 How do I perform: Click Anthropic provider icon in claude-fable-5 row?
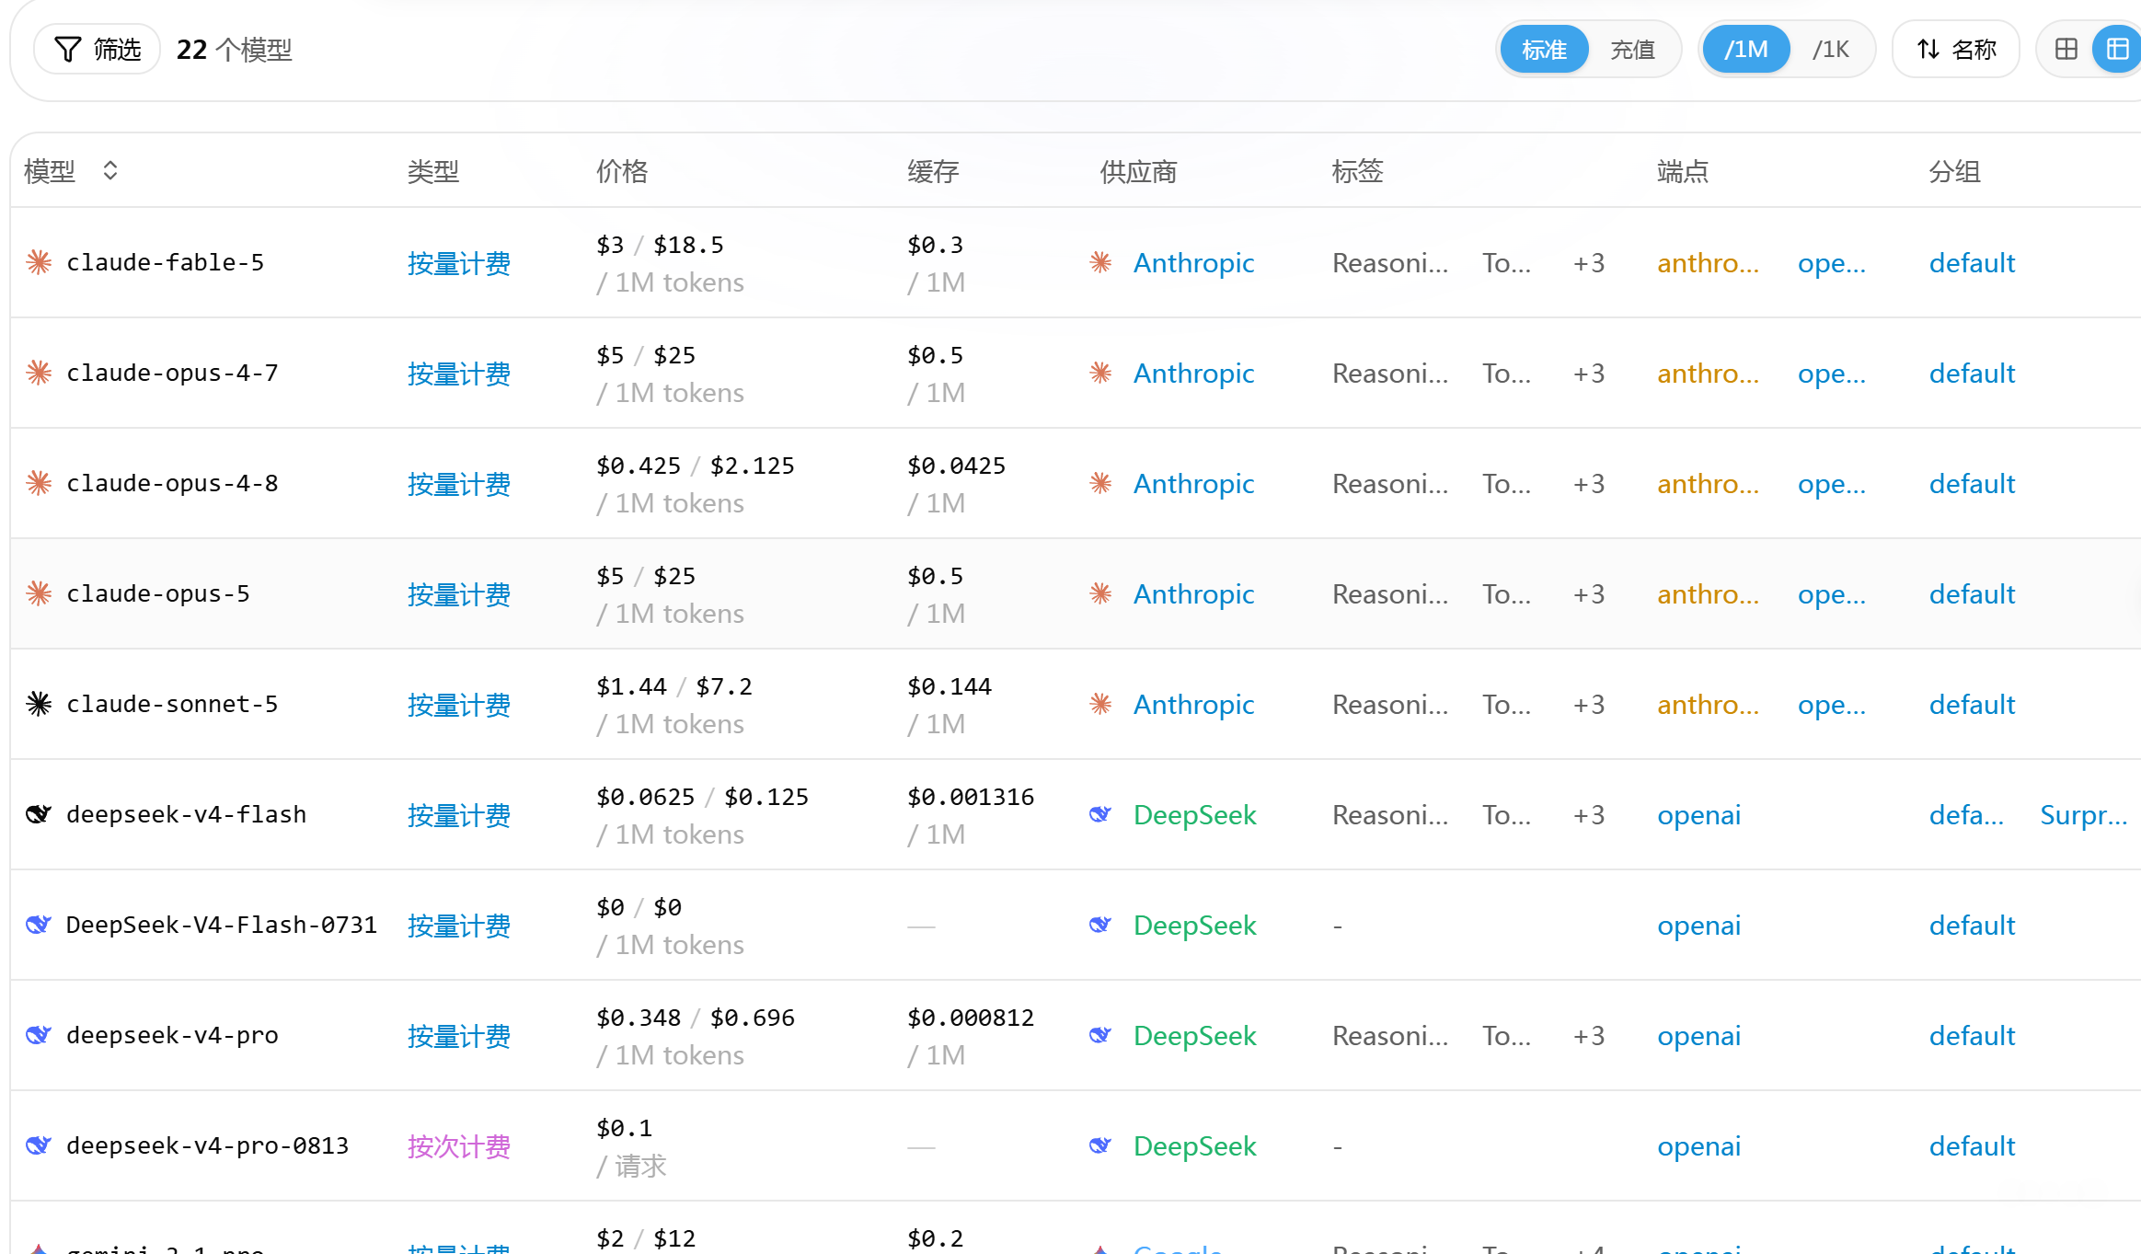click(1100, 262)
